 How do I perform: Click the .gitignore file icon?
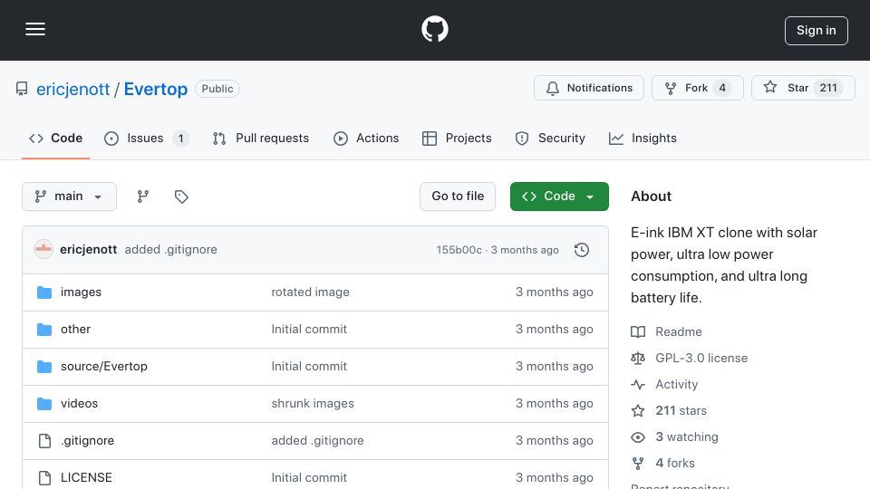(44, 441)
